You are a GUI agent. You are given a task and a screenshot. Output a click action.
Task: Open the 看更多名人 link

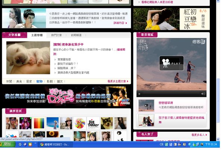coord(199,135)
